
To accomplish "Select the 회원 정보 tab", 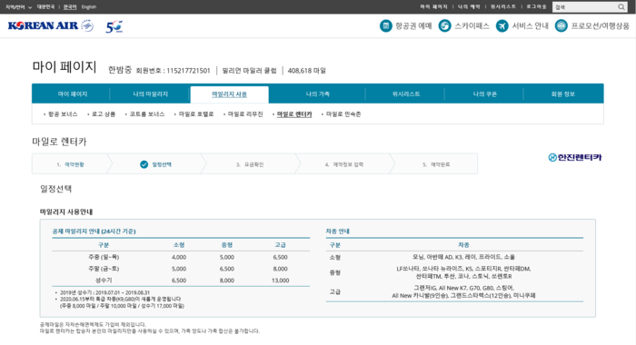I will [563, 94].
